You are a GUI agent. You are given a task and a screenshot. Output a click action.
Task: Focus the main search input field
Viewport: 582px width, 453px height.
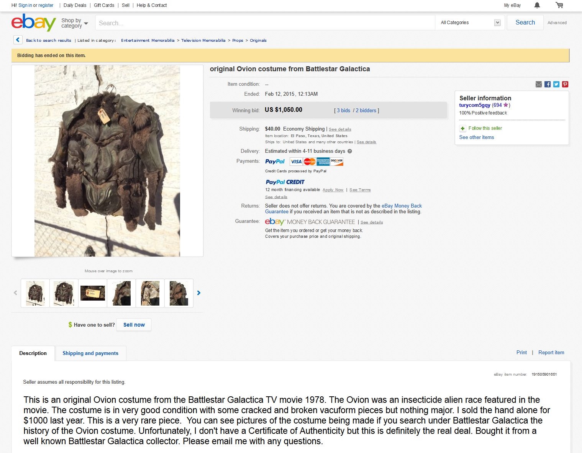(265, 23)
